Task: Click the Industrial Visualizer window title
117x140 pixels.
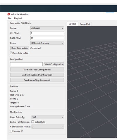Action: point(20,14)
